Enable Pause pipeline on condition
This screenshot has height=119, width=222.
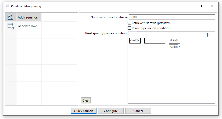point(129,28)
